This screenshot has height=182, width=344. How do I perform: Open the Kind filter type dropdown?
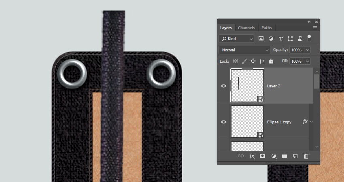[236, 39]
